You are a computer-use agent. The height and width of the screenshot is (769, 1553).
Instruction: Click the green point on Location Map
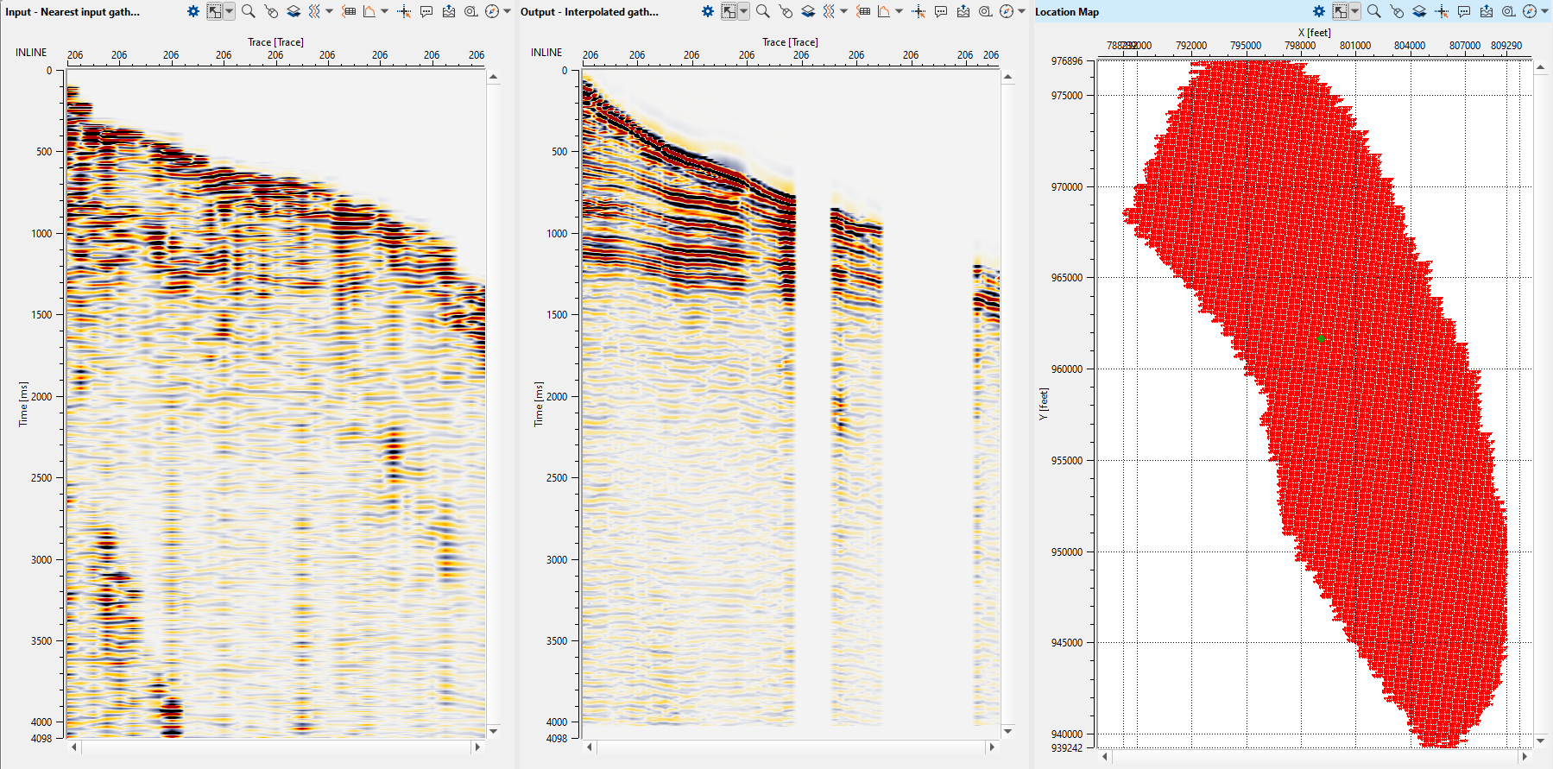(x=1321, y=338)
